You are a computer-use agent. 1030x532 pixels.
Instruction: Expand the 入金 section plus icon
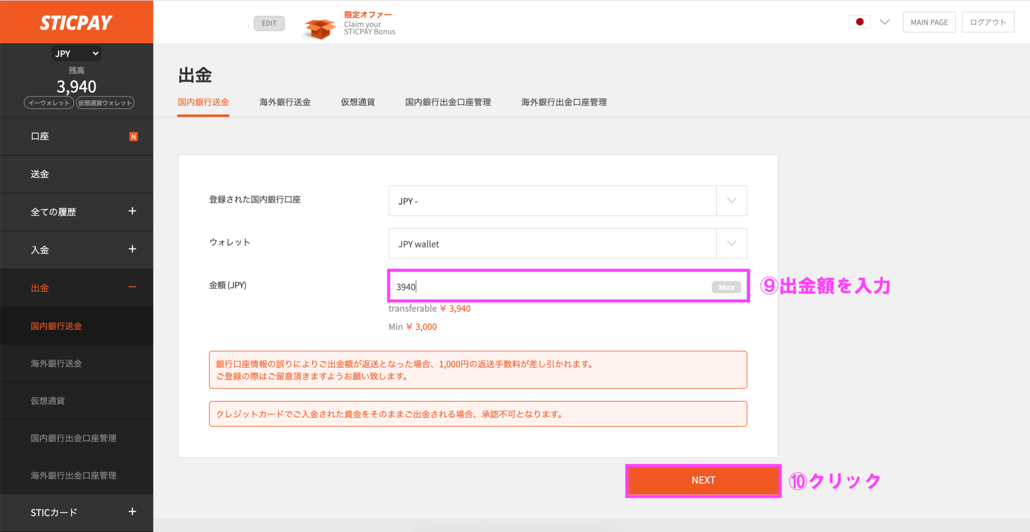133,249
